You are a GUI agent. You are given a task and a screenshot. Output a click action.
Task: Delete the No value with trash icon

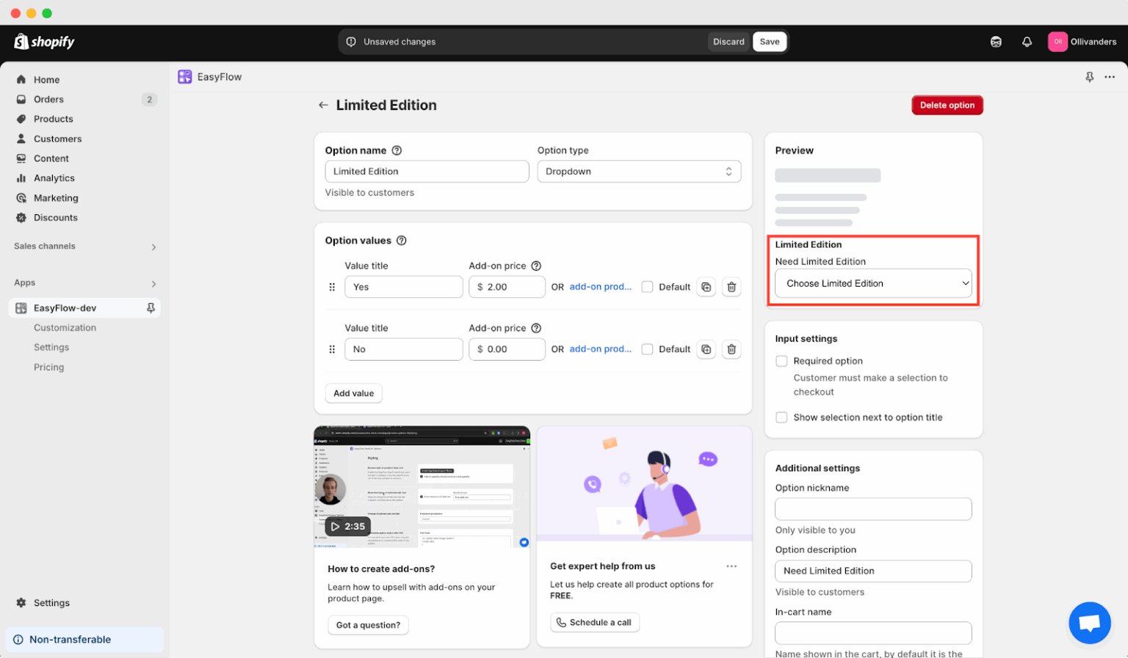click(x=731, y=349)
